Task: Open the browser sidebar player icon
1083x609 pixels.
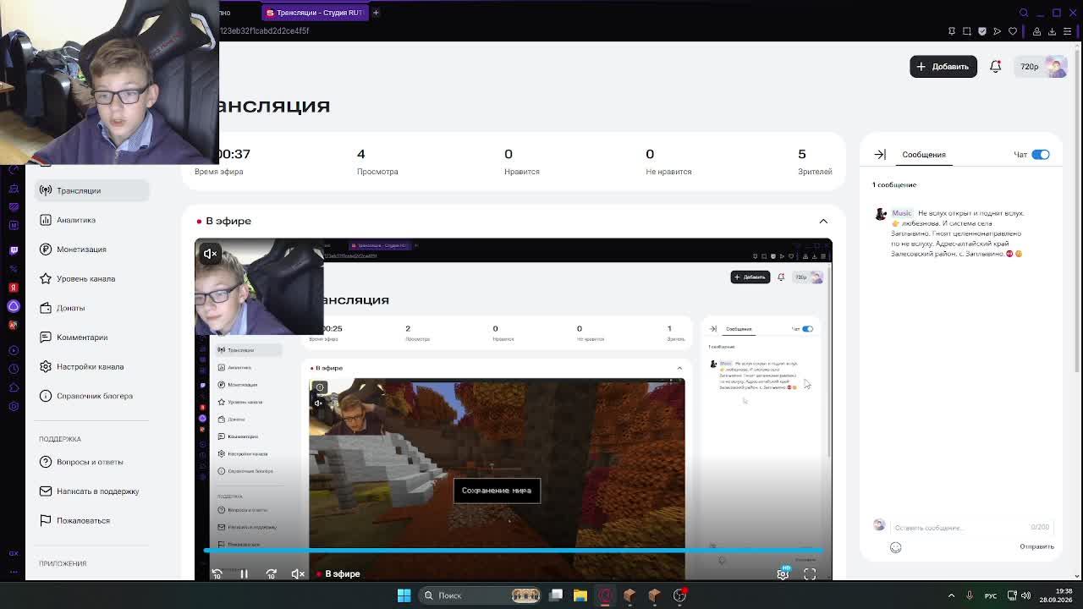Action: click(x=14, y=350)
